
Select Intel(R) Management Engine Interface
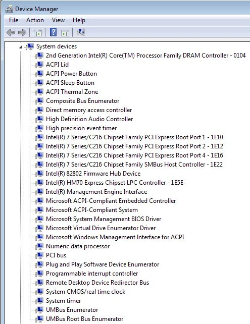96,192
